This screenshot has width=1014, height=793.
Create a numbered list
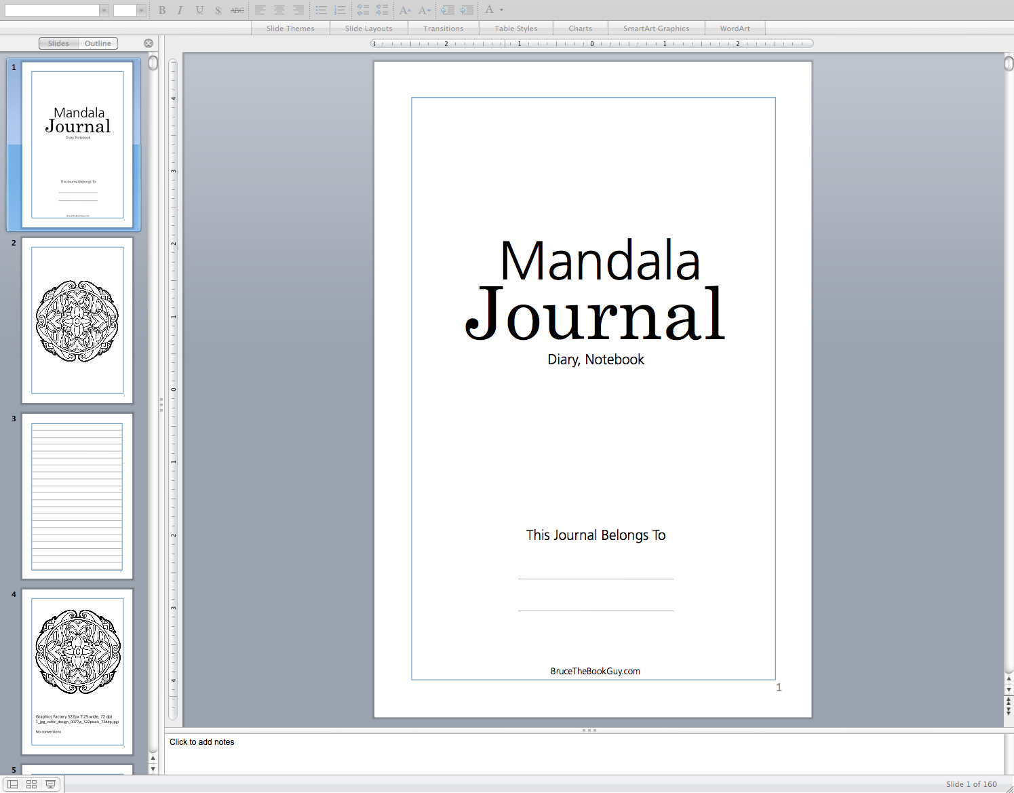click(x=340, y=10)
